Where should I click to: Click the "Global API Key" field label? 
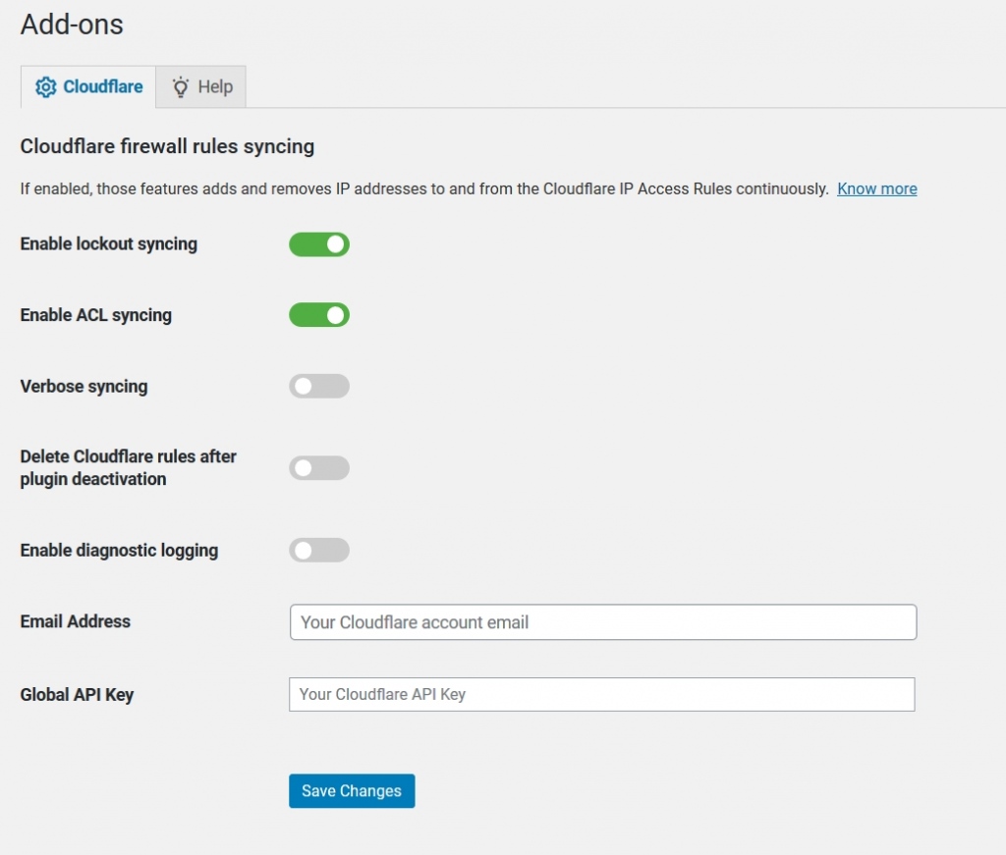77,695
